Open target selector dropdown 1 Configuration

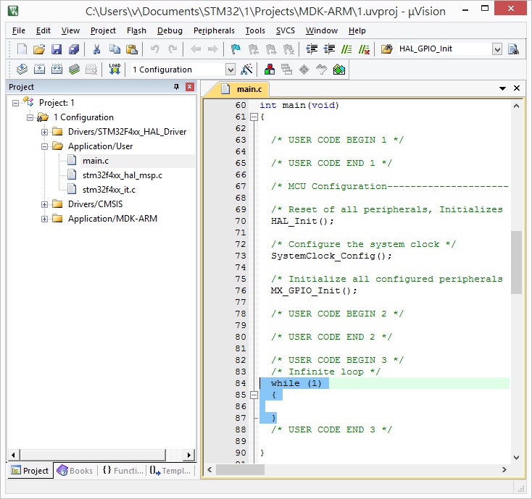(x=230, y=70)
